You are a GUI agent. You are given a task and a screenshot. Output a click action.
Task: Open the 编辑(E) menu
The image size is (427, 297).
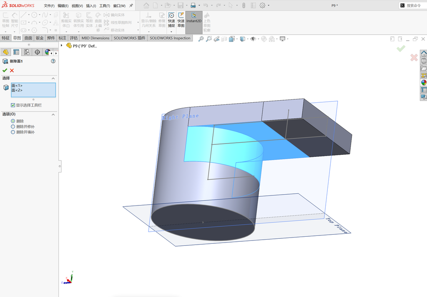click(x=63, y=5)
